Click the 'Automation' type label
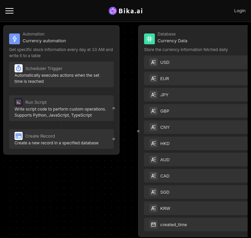Viewport: 251px width, 238px height. click(33, 34)
